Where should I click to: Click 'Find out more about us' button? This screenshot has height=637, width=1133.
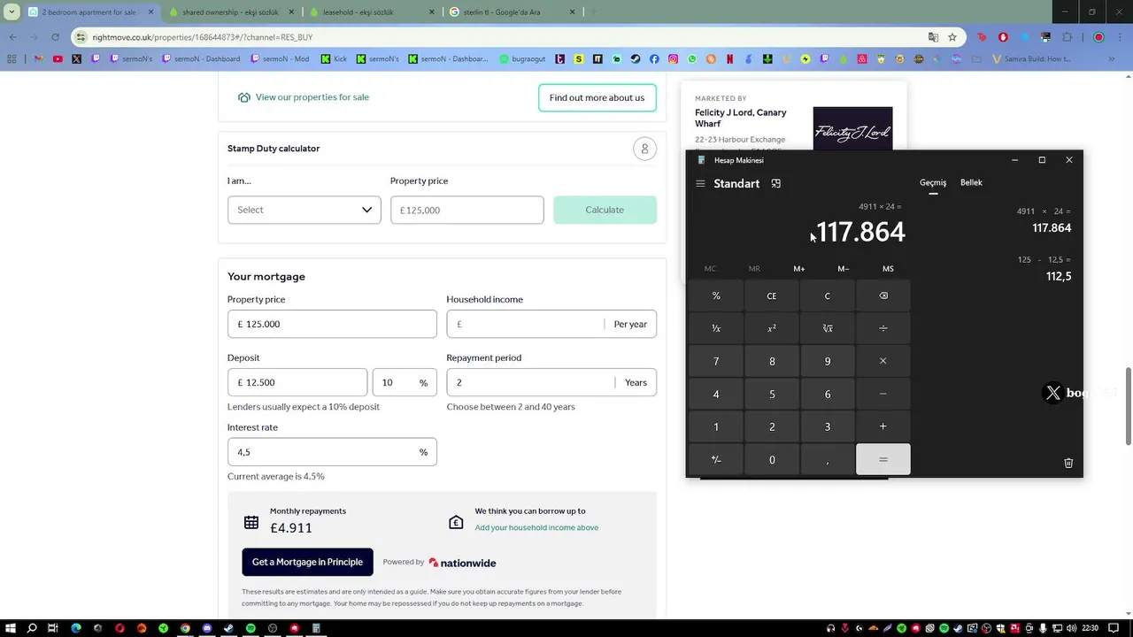(x=597, y=97)
